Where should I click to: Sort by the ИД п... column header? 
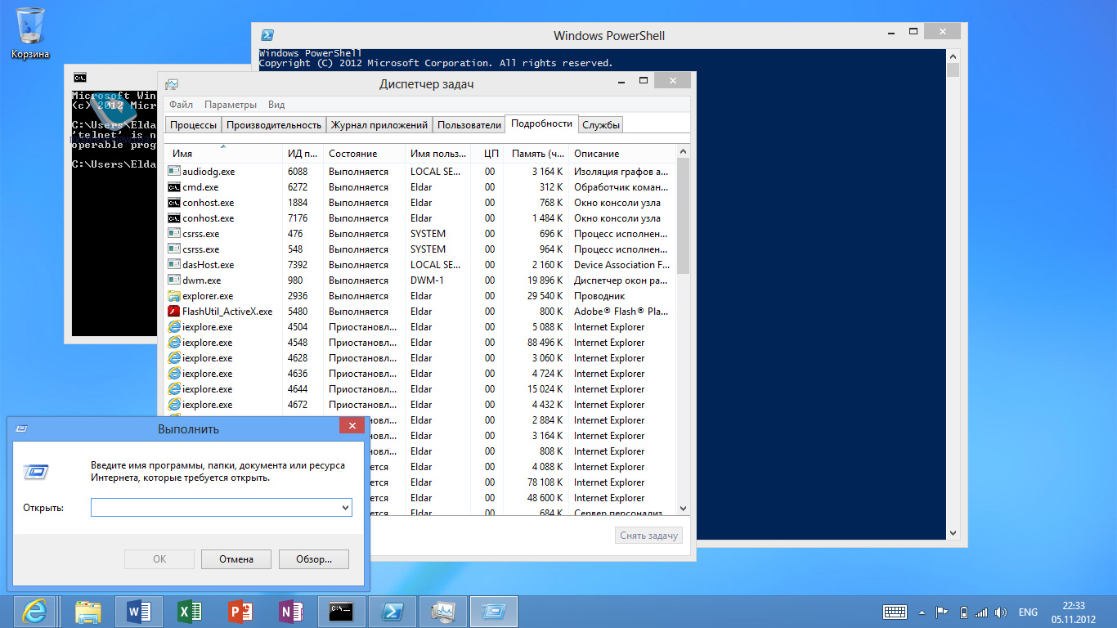[303, 153]
